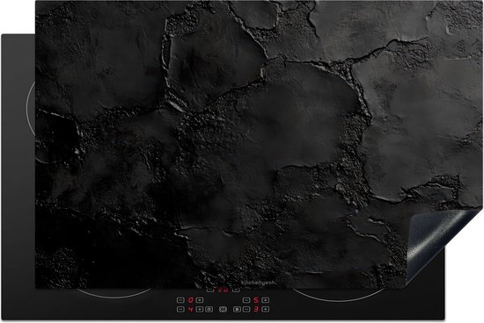The width and height of the screenshot is (484, 323).
Task: Tap the timer minus button
Action: [x=210, y=290]
